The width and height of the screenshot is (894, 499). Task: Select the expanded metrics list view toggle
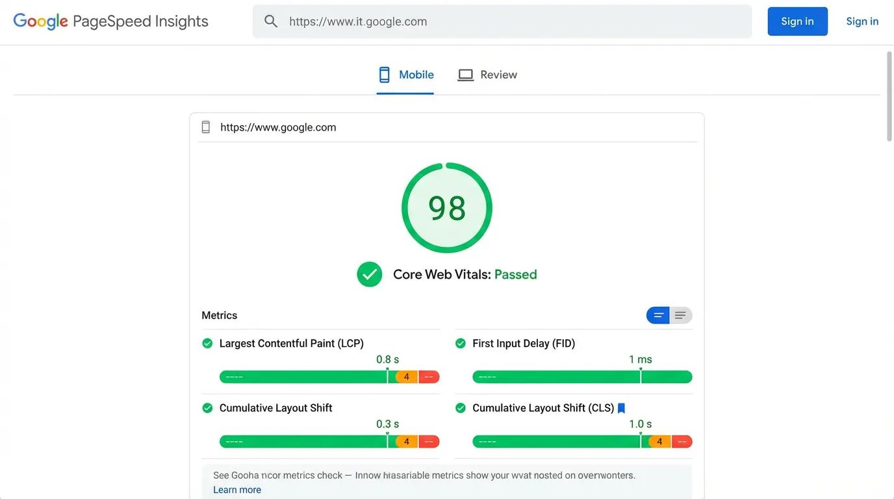coord(680,314)
